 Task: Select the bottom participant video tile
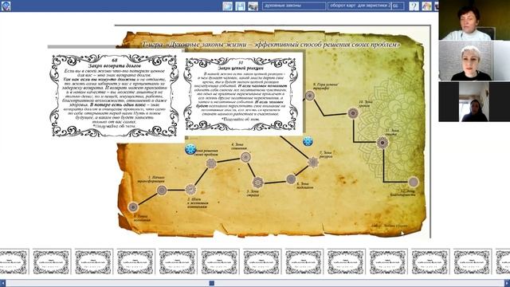pyautogui.click(x=474, y=101)
